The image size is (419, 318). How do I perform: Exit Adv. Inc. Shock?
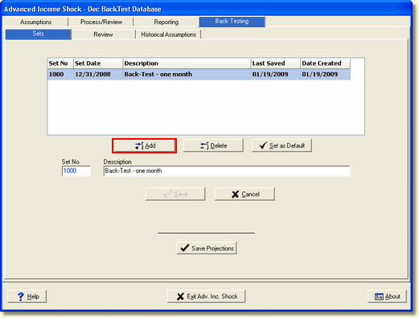tap(206, 296)
